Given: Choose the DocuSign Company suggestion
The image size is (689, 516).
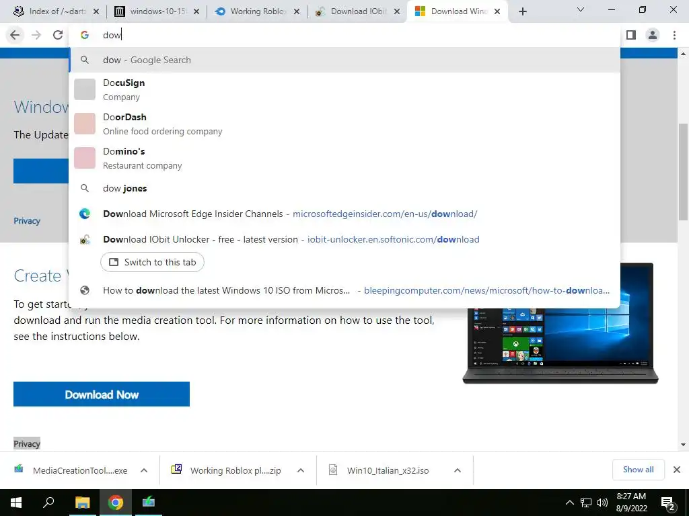Looking at the screenshot, I should (344, 89).
